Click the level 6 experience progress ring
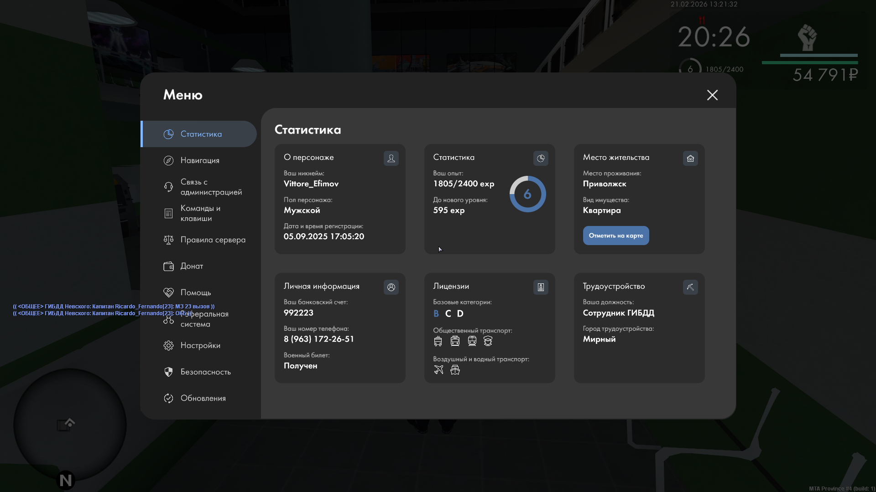 click(x=527, y=194)
